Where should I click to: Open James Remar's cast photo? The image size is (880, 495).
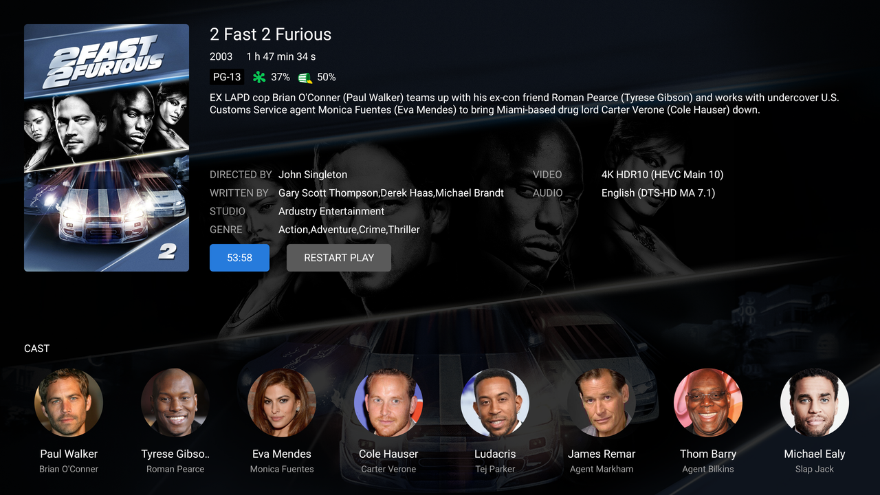coord(602,403)
